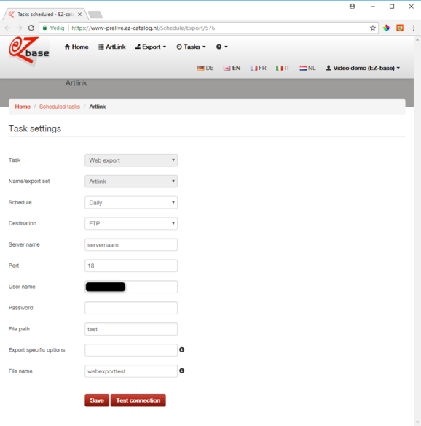Click into the Password input field
The width and height of the screenshot is (421, 426).
pyautogui.click(x=131, y=308)
